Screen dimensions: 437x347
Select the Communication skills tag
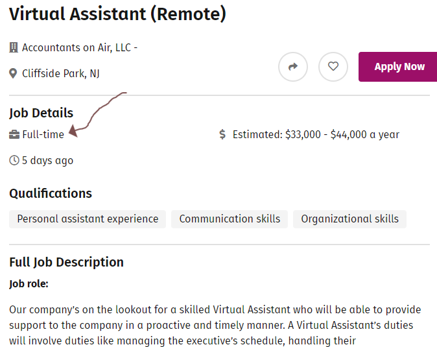pos(230,219)
